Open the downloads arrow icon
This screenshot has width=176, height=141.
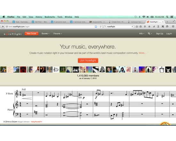tap(145, 27)
